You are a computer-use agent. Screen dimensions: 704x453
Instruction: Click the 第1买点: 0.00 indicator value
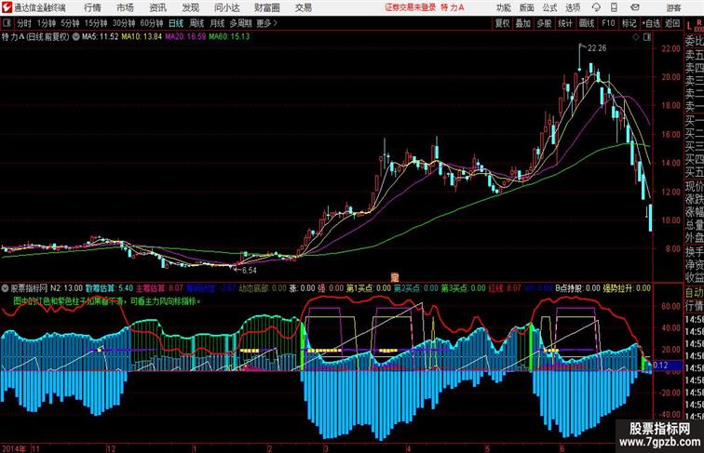click(369, 288)
